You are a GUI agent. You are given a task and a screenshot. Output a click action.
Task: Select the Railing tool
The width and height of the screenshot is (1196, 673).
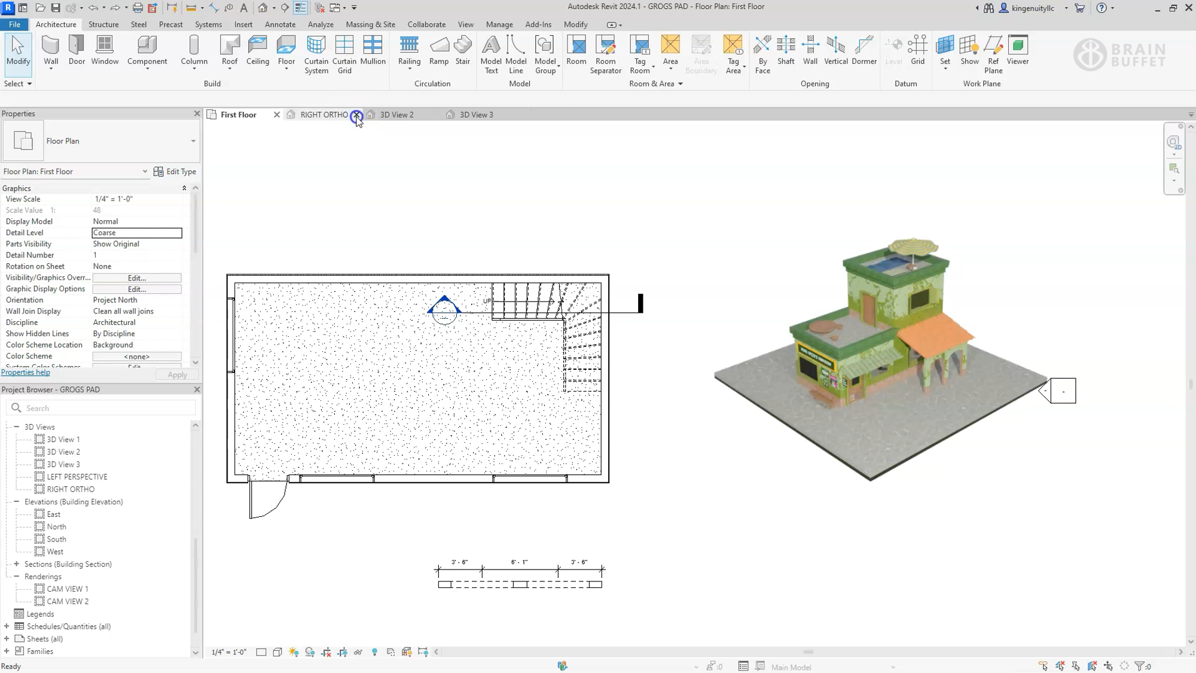click(x=409, y=51)
